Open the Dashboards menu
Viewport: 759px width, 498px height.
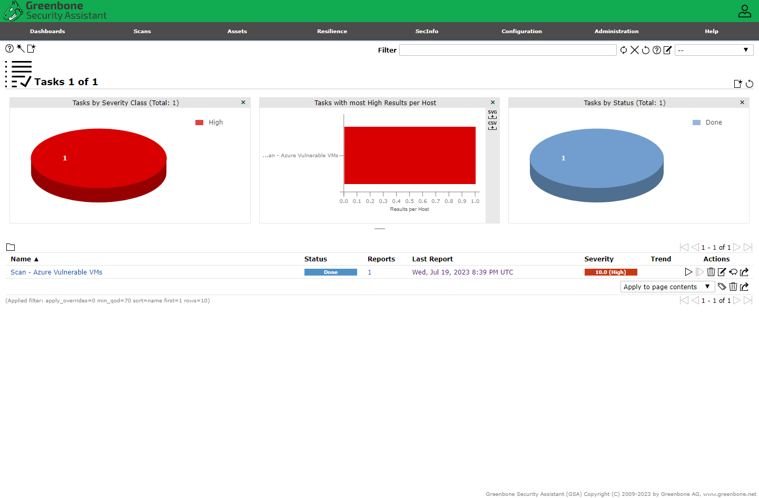point(47,32)
